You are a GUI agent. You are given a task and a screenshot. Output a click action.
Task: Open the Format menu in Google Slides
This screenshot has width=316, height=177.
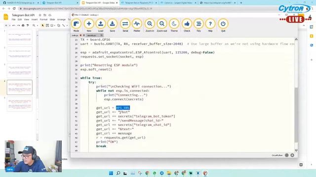click(43, 20)
